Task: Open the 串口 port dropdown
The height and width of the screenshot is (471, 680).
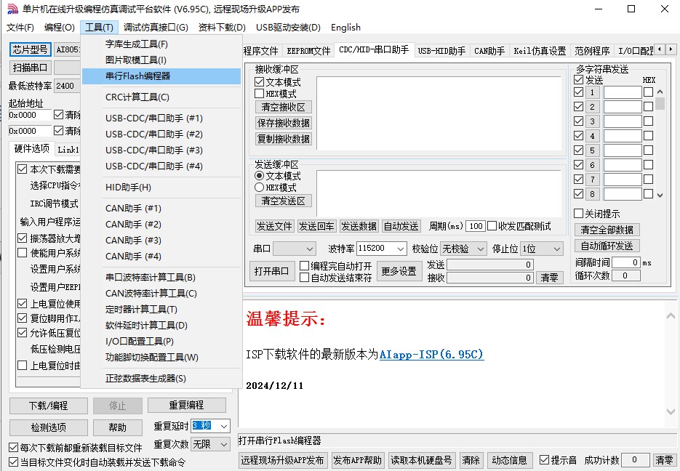Action: point(294,249)
